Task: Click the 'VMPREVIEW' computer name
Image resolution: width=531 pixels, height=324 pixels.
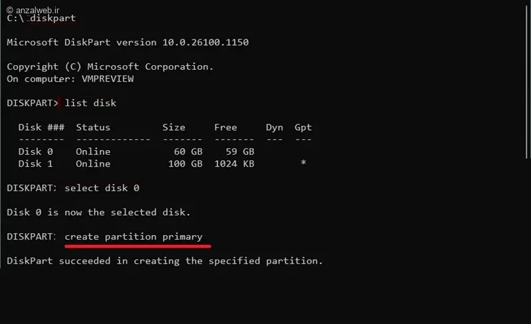Action: coord(108,78)
